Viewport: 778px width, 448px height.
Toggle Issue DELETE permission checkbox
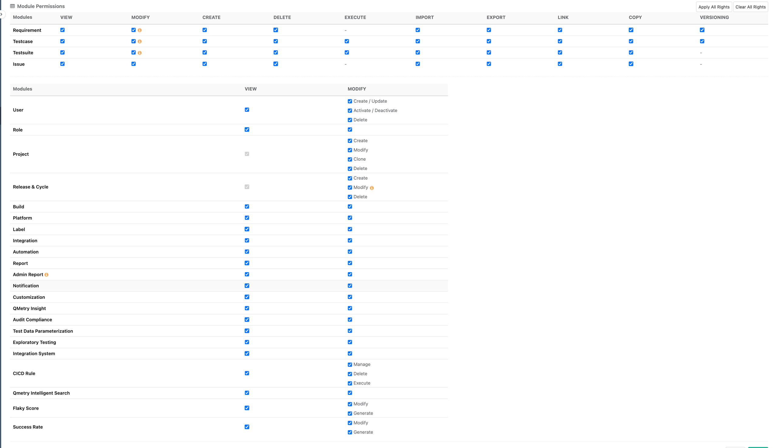[276, 64]
